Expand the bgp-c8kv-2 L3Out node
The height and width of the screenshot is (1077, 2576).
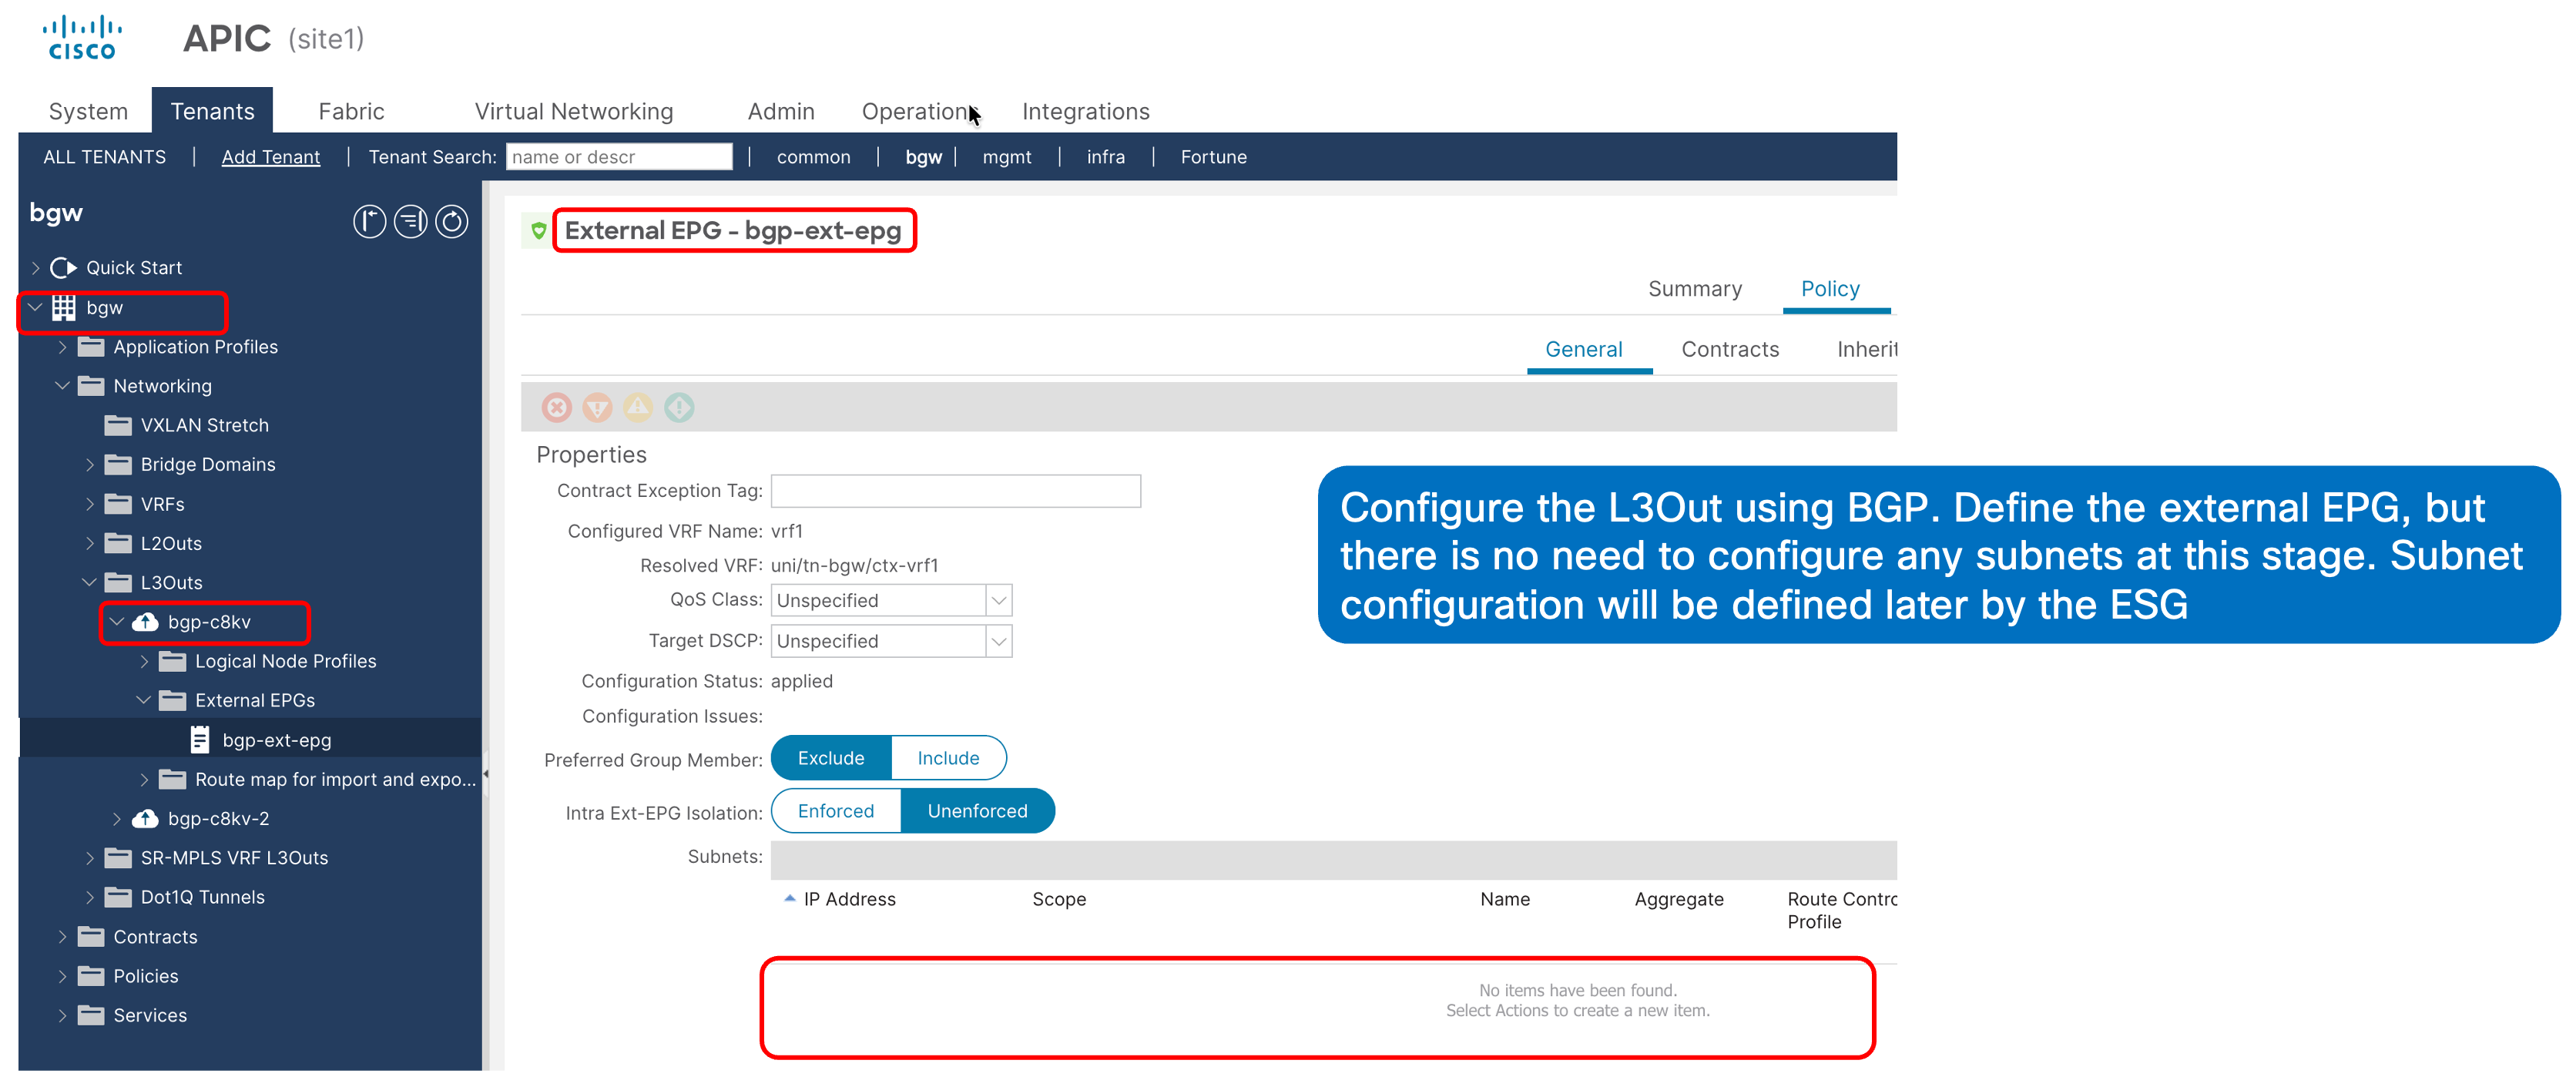click(116, 819)
